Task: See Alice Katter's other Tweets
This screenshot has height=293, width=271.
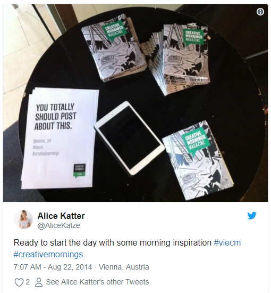Action: tap(97, 282)
